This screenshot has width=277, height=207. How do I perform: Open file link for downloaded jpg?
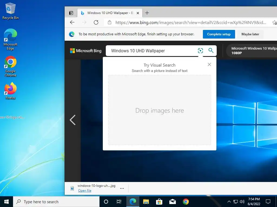click(85, 191)
